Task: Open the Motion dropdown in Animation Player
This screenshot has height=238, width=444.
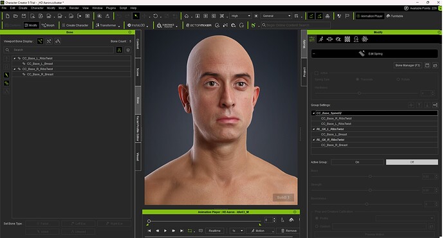Action: pos(260,231)
